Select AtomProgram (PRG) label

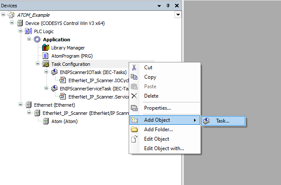pyautogui.click(x=72, y=56)
